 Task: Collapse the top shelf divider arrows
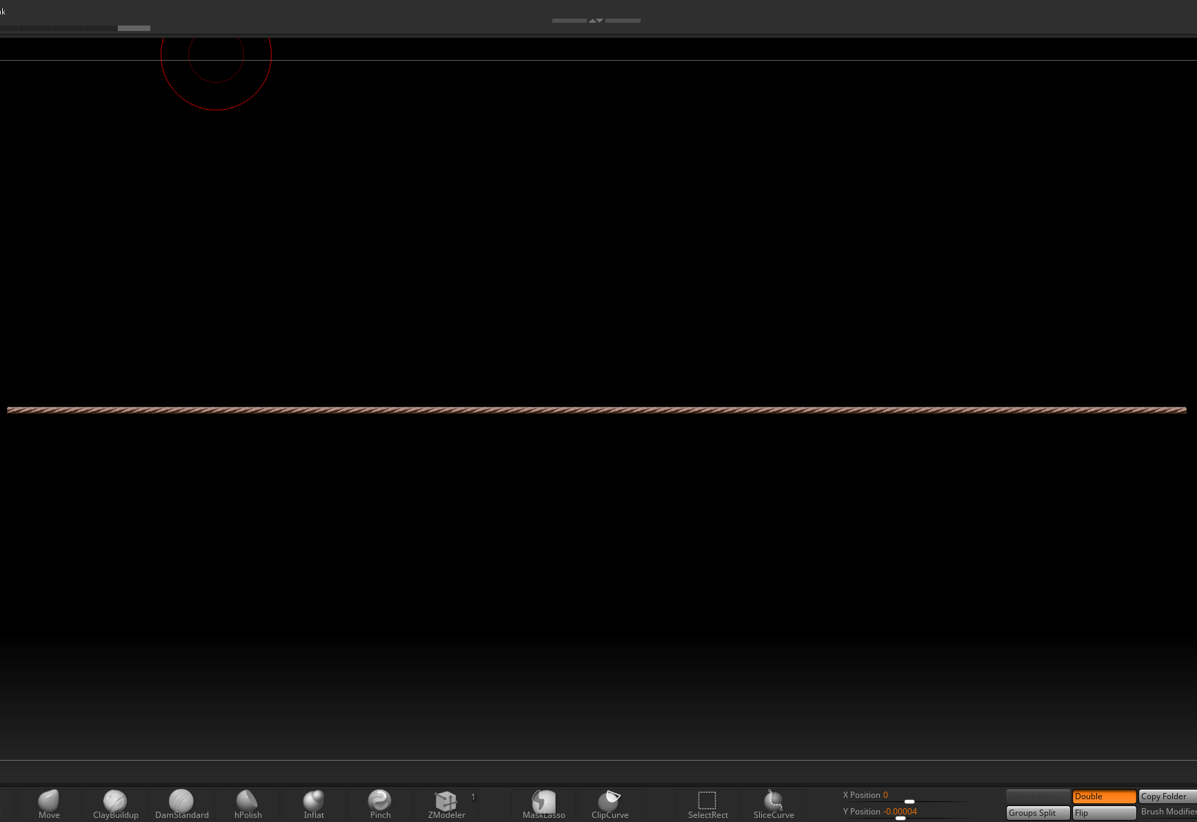click(x=596, y=21)
